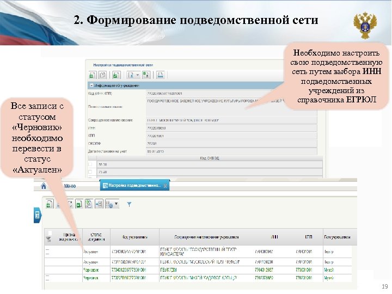Click 'Черновик' status in the ГБУК ГДМ row
This screenshot has width=392, height=294.
coord(91,270)
